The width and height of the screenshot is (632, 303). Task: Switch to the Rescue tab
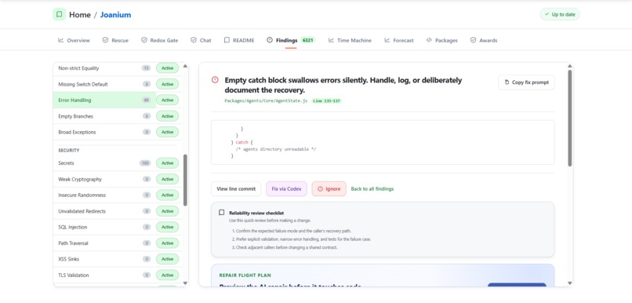pos(116,40)
